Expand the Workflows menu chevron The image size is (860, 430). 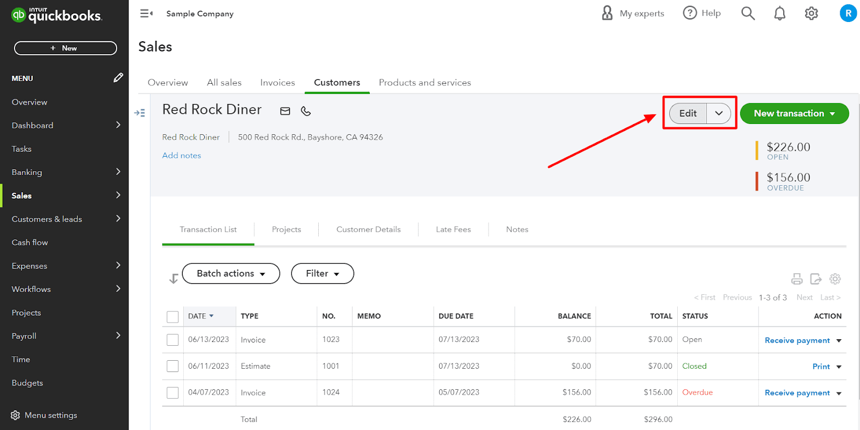(x=118, y=288)
